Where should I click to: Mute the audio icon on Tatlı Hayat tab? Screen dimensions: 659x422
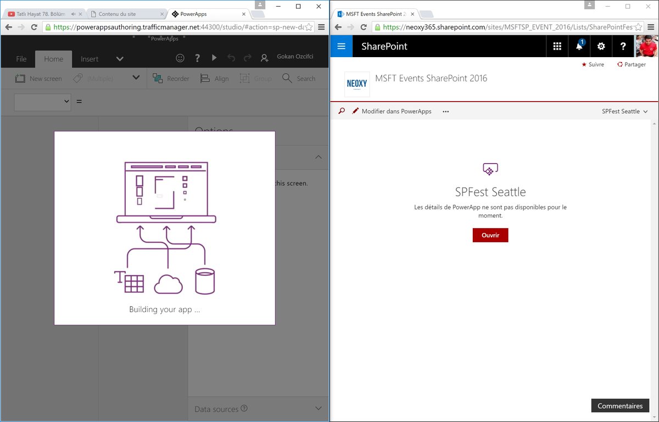[x=73, y=14]
